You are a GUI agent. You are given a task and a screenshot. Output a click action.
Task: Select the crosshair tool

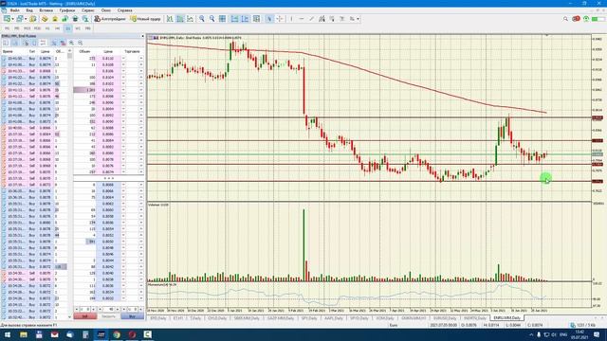[280, 19]
